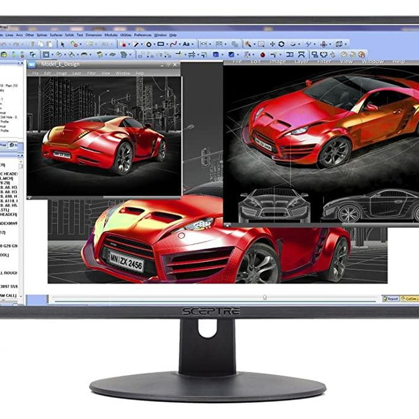Open the Surfaces menu

56,35
